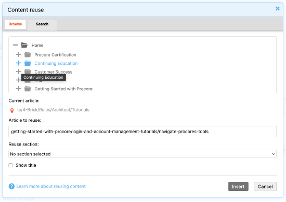Collapse the Home folder tree
This screenshot has height=202, width=286.
(x=16, y=45)
